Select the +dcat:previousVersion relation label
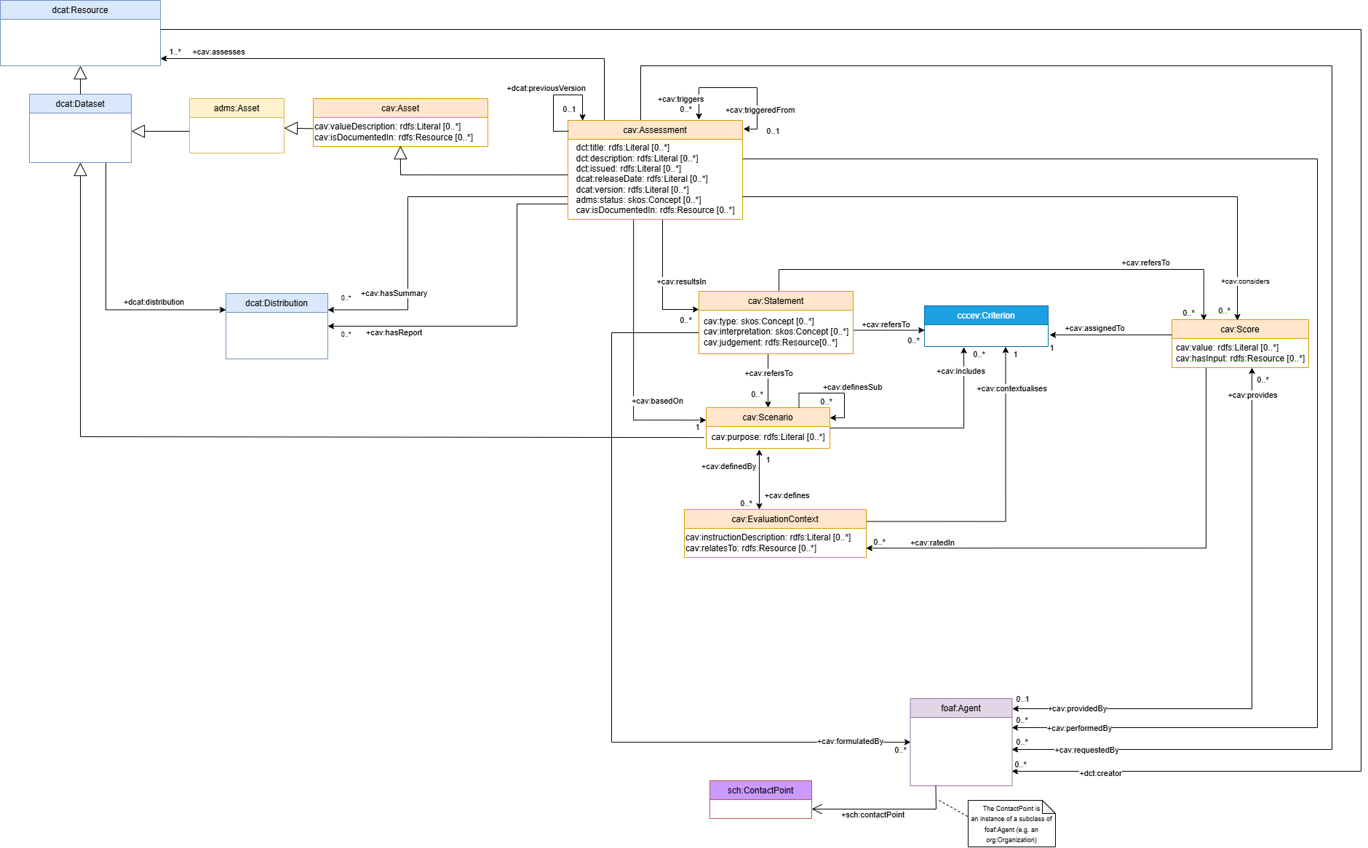 (546, 89)
